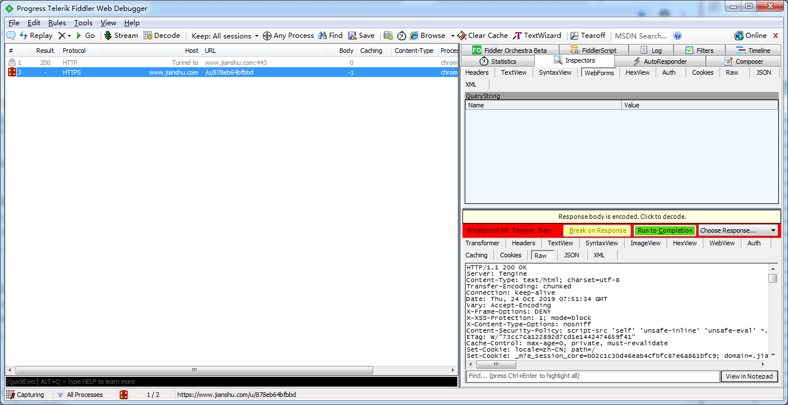
Task: Open the Composer tab
Action: pyautogui.click(x=743, y=61)
